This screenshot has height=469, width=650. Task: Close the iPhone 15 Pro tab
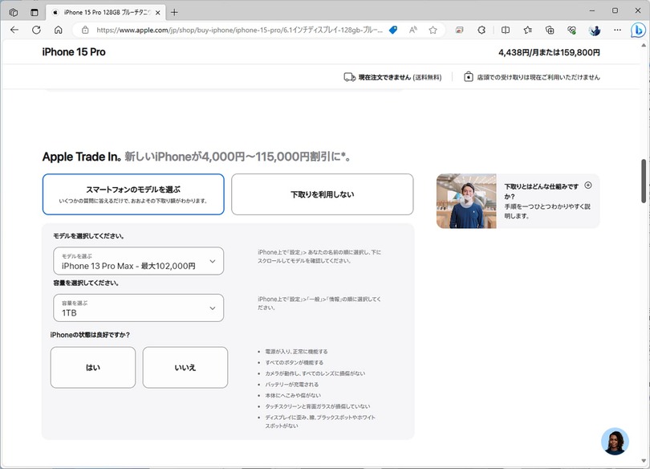(x=158, y=12)
